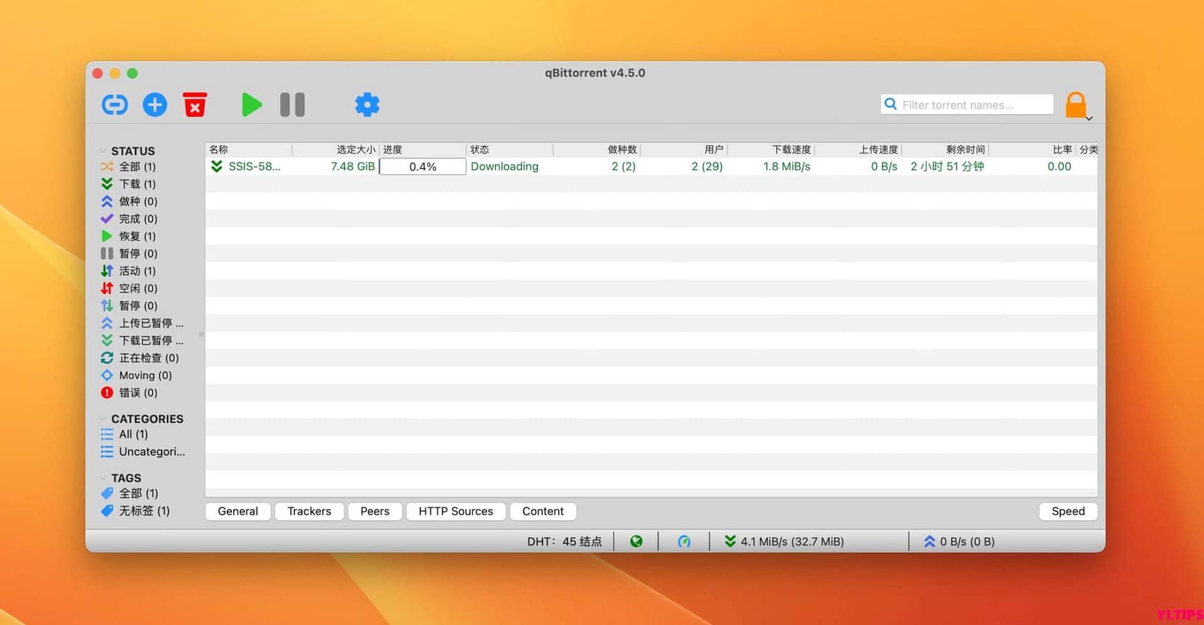Click the orange lock icon near the filter
The height and width of the screenshot is (625, 1204).
1076,104
